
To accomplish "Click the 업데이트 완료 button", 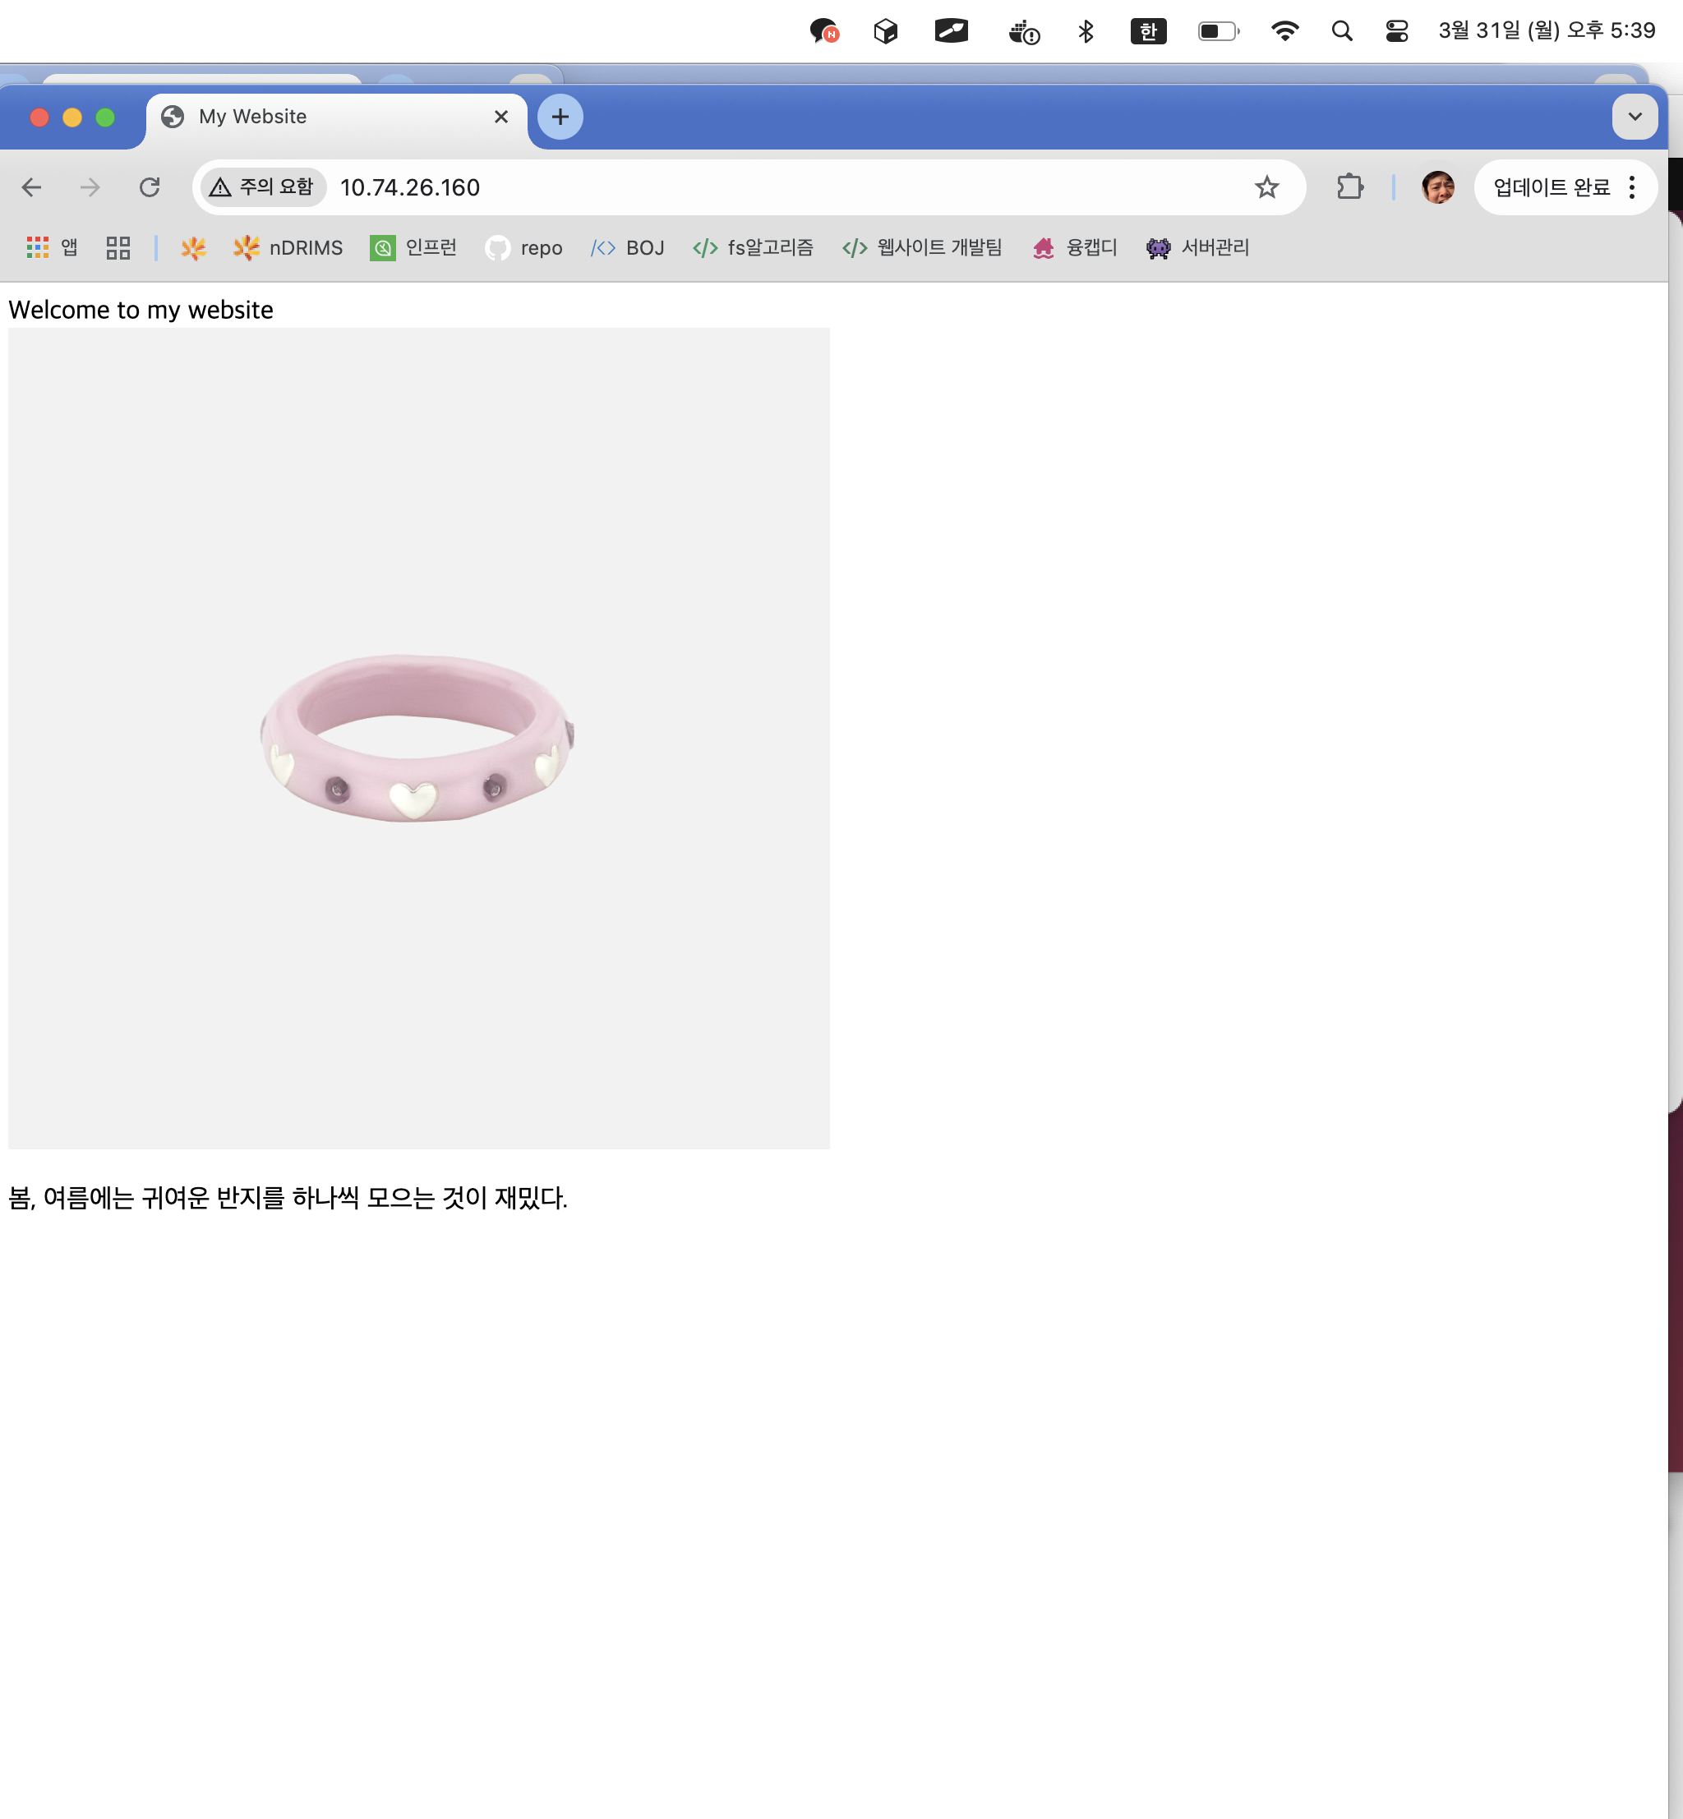I will click(x=1551, y=187).
